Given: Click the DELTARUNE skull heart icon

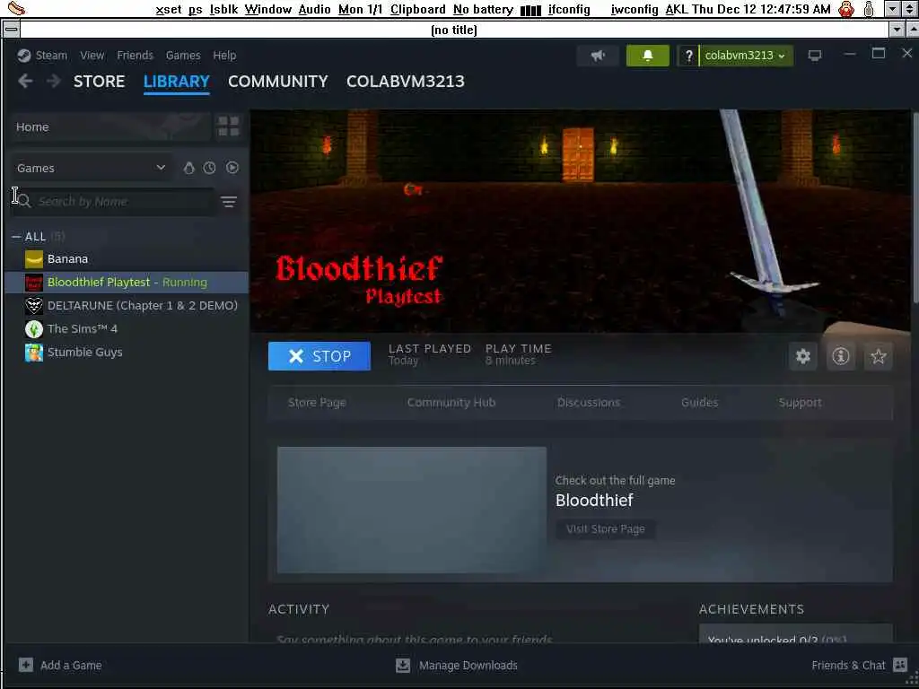Looking at the screenshot, I should [x=34, y=306].
